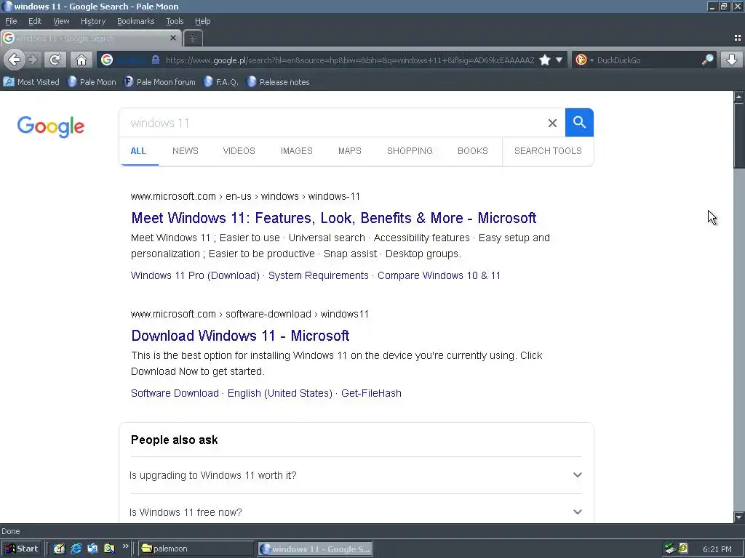
Task: Open the address bar history dropdown arrow
Action: 559,60
